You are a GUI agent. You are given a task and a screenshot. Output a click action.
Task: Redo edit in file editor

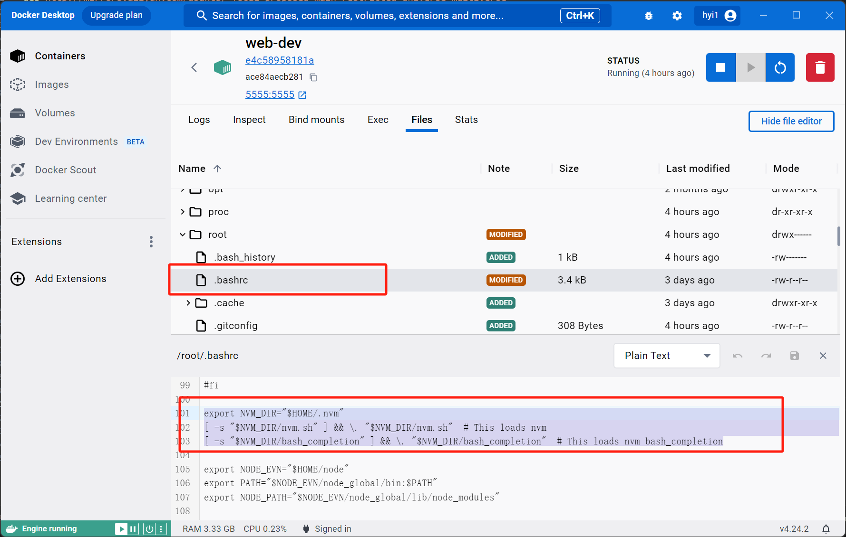click(766, 356)
